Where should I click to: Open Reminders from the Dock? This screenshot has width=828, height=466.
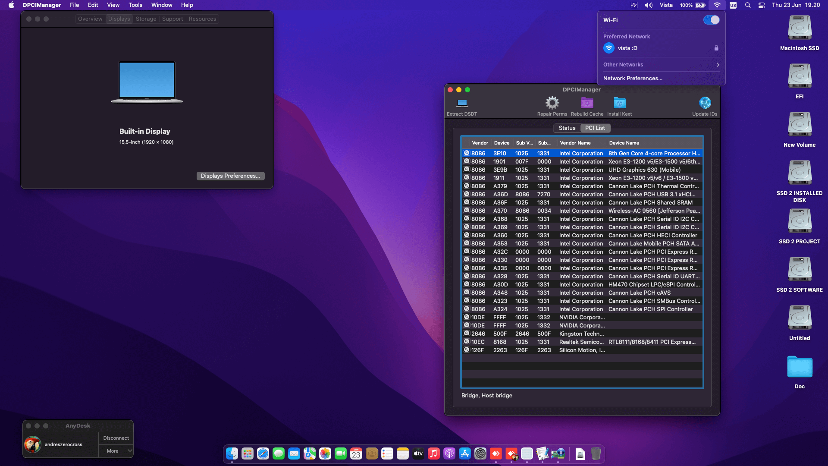[x=387, y=453]
